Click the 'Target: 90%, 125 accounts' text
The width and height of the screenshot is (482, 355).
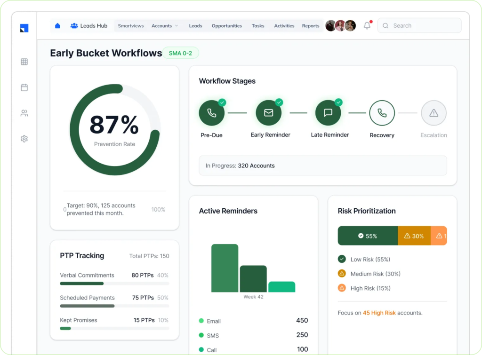101,205
